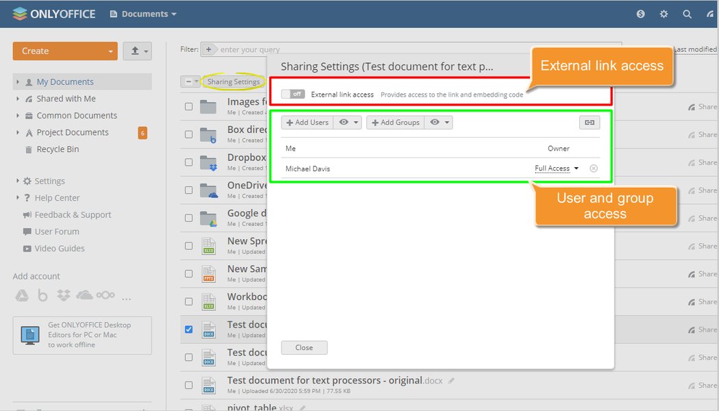Click rename pencil next to original.docx
Viewport: 719px width, 411px height.
pyautogui.click(x=451, y=380)
